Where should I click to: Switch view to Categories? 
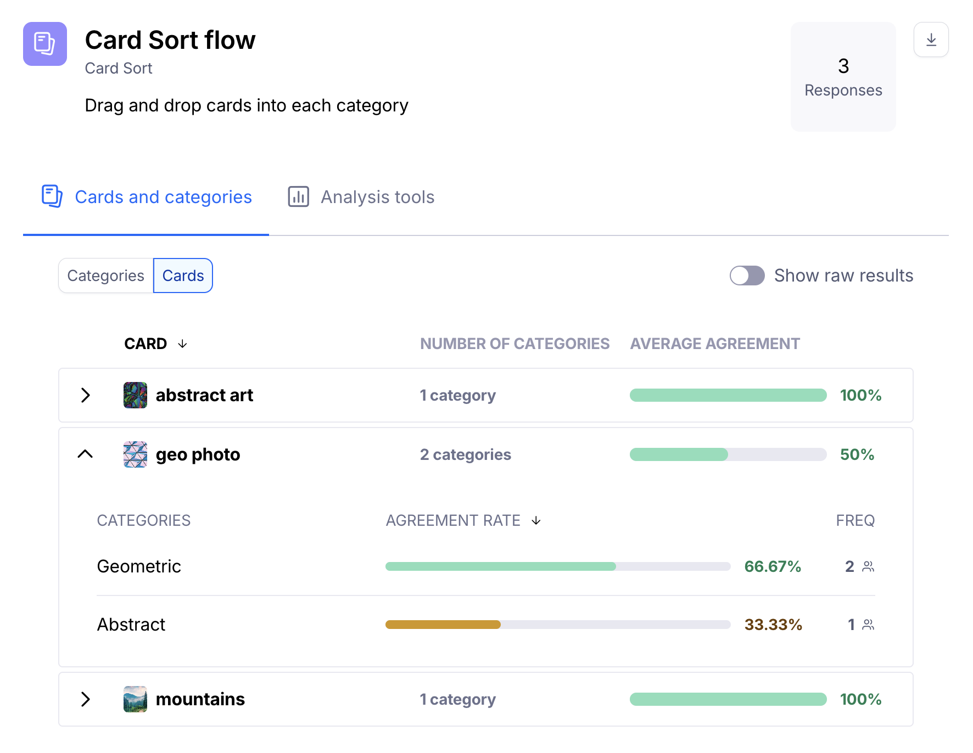106,276
